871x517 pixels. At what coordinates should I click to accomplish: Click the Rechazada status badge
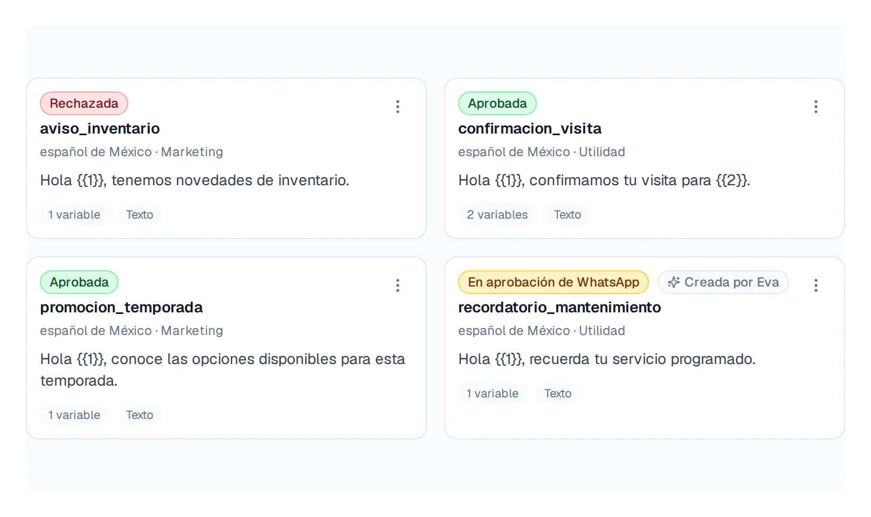[84, 103]
